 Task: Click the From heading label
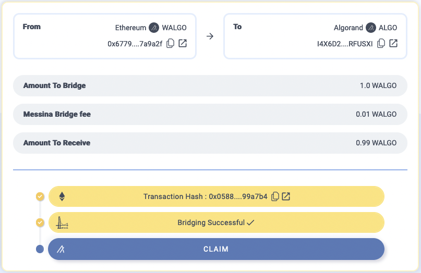(x=32, y=27)
